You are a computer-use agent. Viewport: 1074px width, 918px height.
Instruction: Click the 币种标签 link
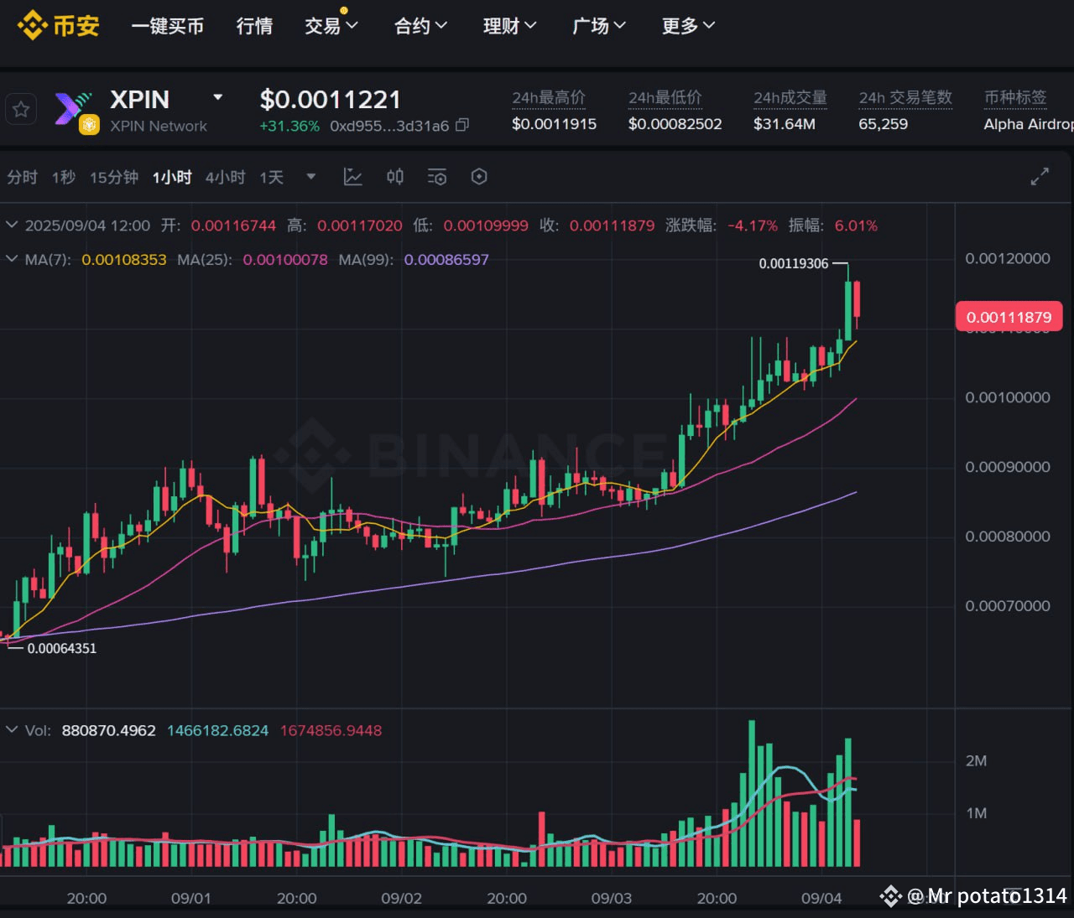tap(1015, 97)
